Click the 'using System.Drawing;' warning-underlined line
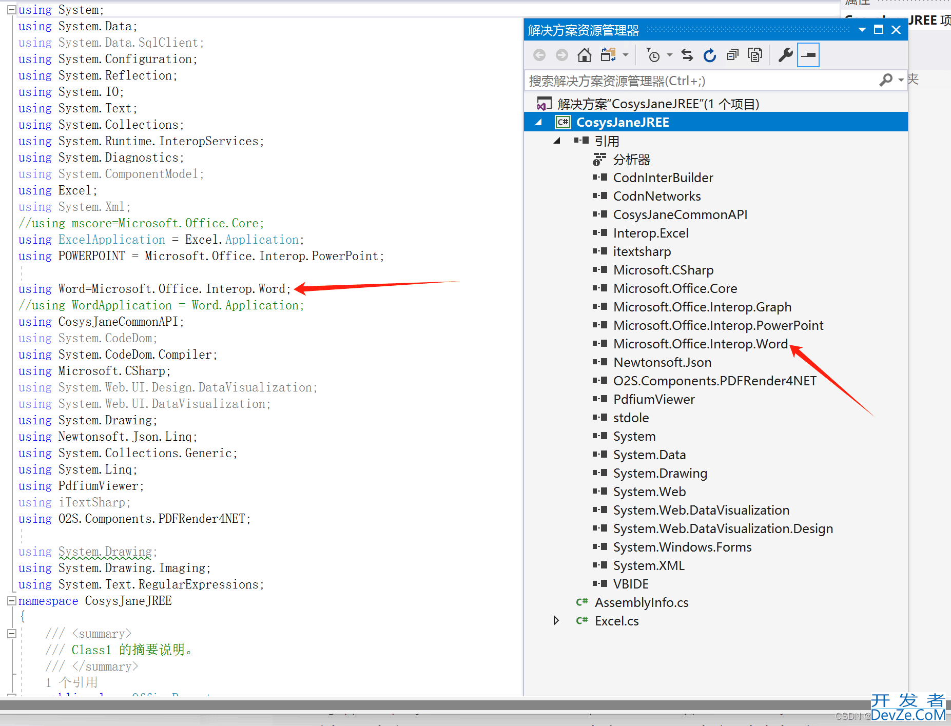Viewport: 951px width, 726px height. click(88, 552)
